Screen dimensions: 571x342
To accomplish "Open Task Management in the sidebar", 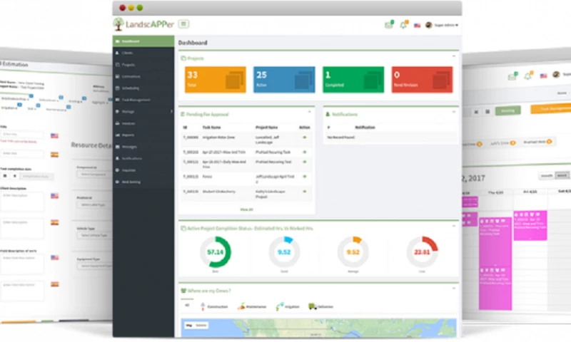I will click(143, 100).
